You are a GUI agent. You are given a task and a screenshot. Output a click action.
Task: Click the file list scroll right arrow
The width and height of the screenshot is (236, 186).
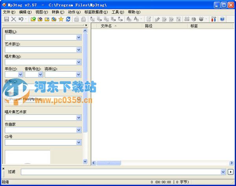tap(232, 163)
